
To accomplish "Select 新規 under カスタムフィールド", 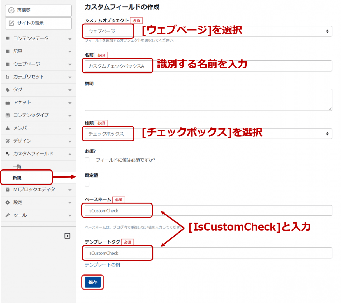I will [x=17, y=178].
